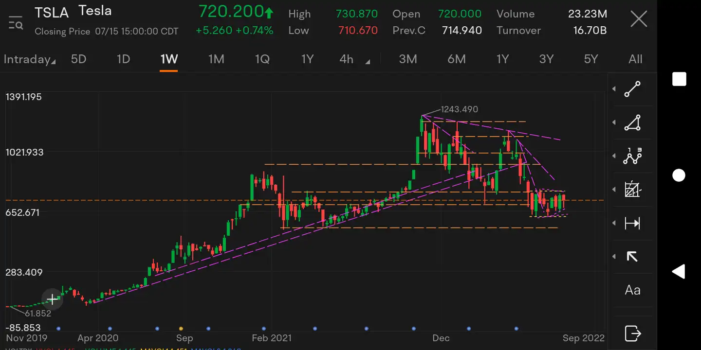Select the 1-3 wave pattern tool
This screenshot has width=701, height=350.
click(x=632, y=156)
